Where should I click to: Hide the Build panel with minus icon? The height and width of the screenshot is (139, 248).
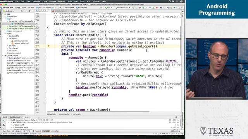pyautogui.click(x=179, y=117)
